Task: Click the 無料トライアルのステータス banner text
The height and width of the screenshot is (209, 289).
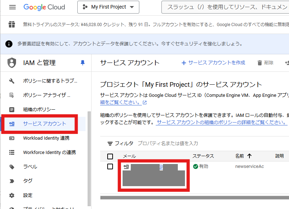Action: (156, 25)
